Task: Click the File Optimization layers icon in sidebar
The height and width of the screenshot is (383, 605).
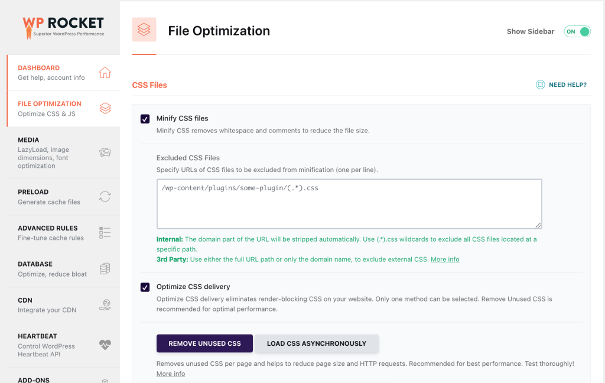Action: pyautogui.click(x=105, y=108)
